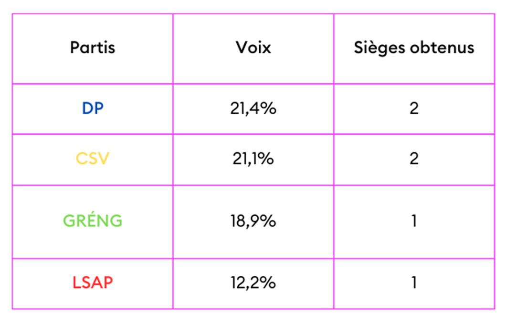This screenshot has width=506, height=321.
Task: Select the blue DP party cell
Action: (93, 109)
